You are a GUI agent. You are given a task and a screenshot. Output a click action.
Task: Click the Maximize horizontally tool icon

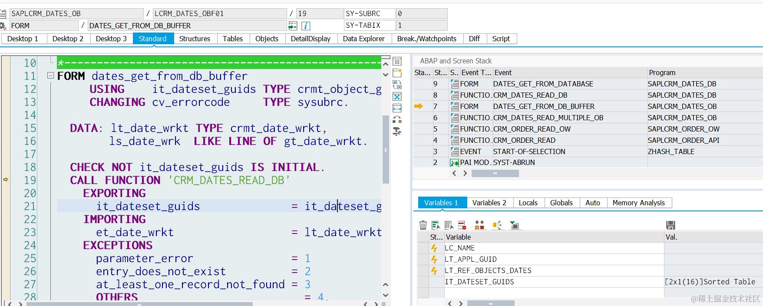click(397, 108)
